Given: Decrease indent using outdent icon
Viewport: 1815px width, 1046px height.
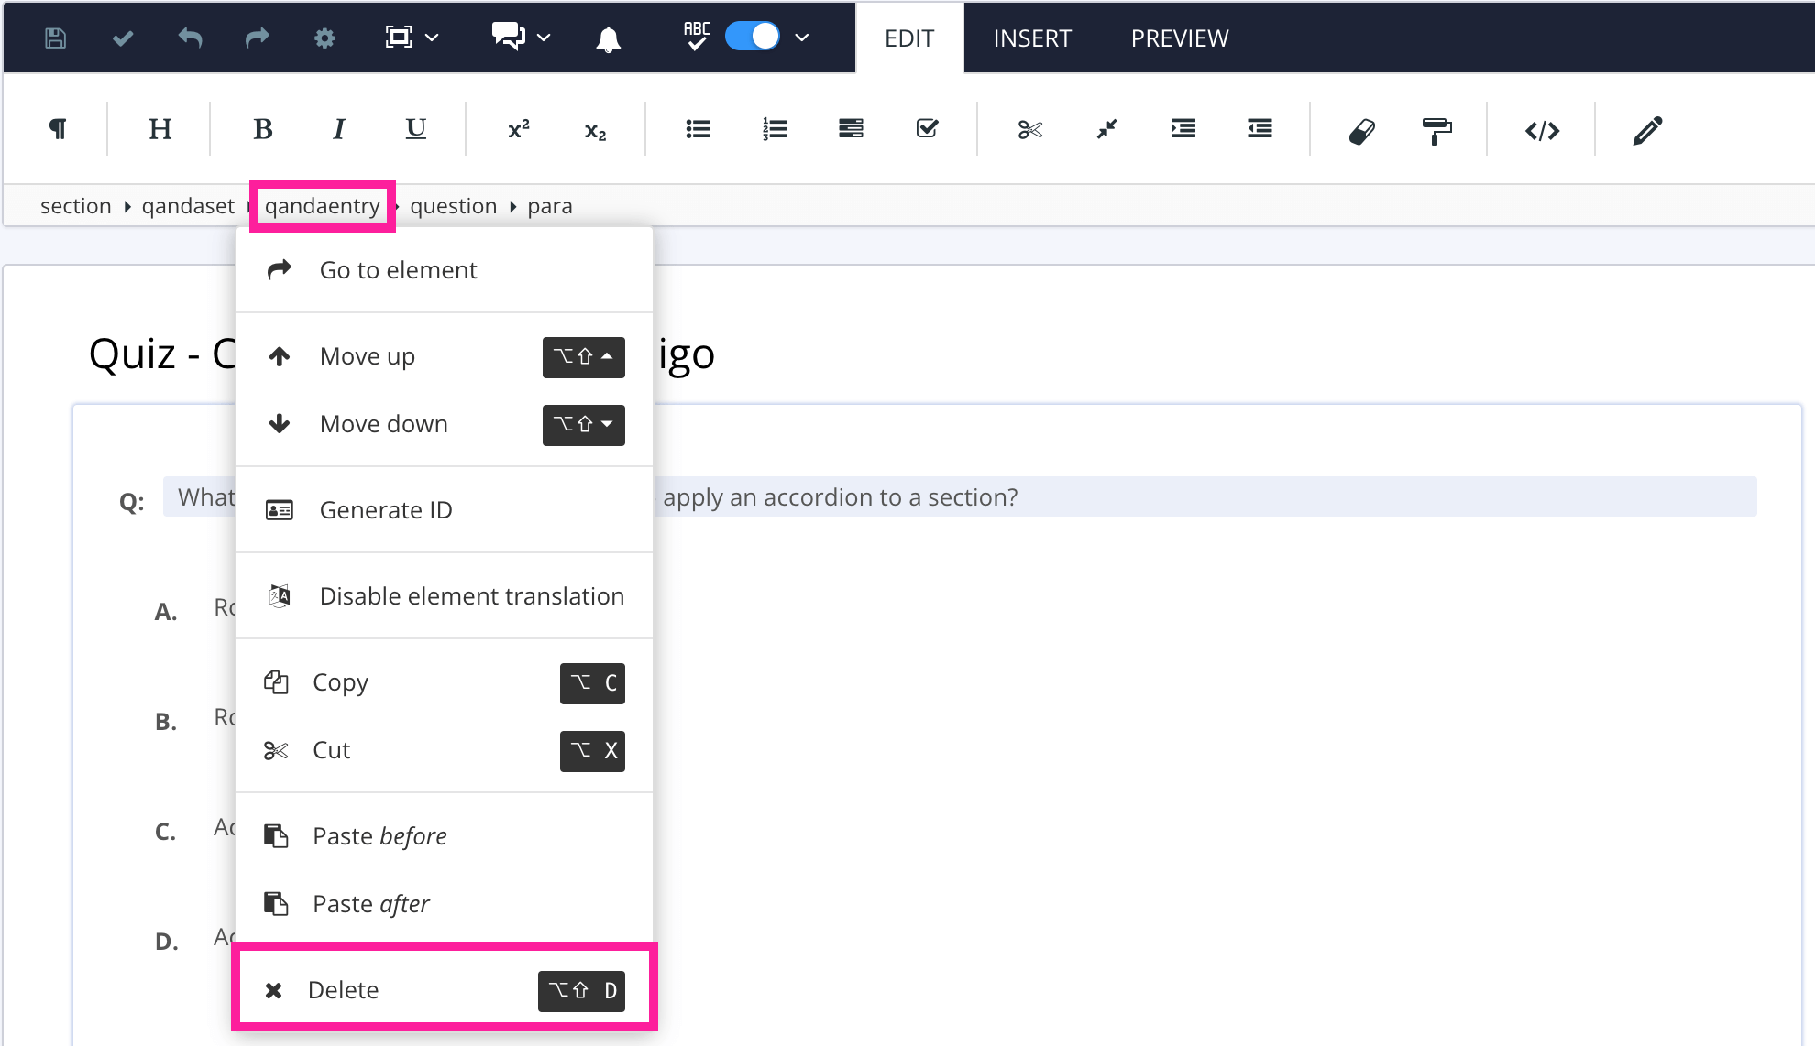Looking at the screenshot, I should pyautogui.click(x=1260, y=128).
